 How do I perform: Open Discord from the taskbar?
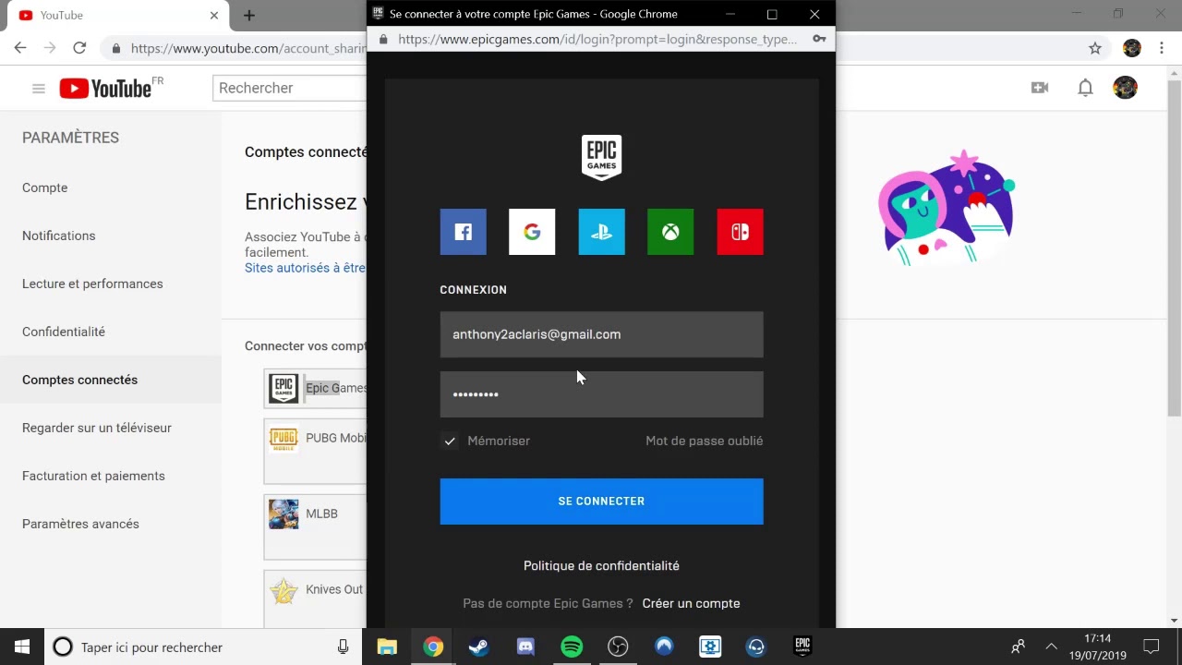[525, 647]
